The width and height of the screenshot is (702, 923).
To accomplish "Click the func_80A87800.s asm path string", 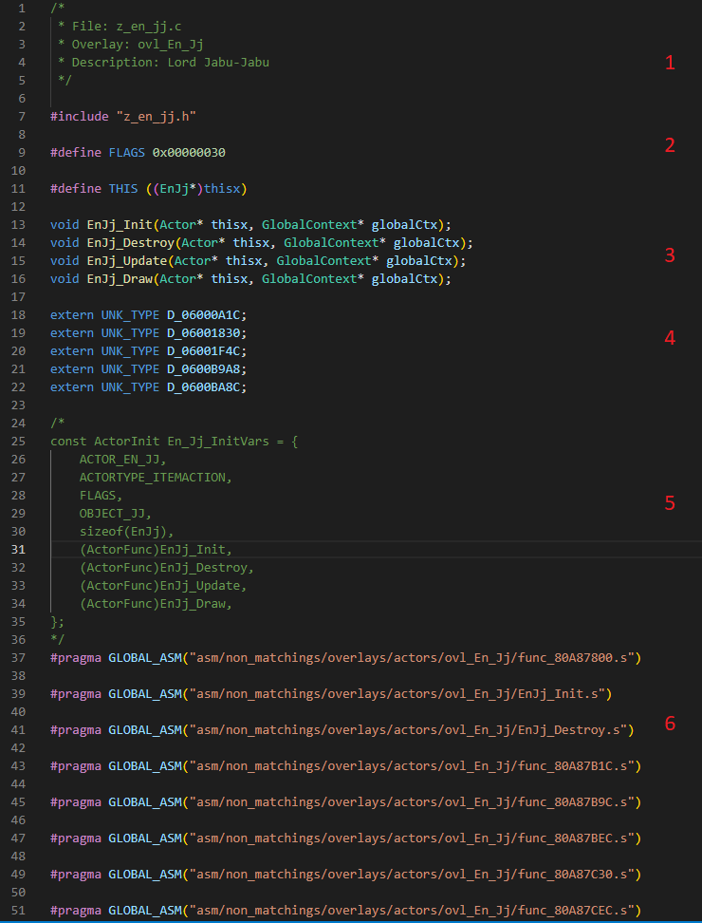I will point(417,658).
